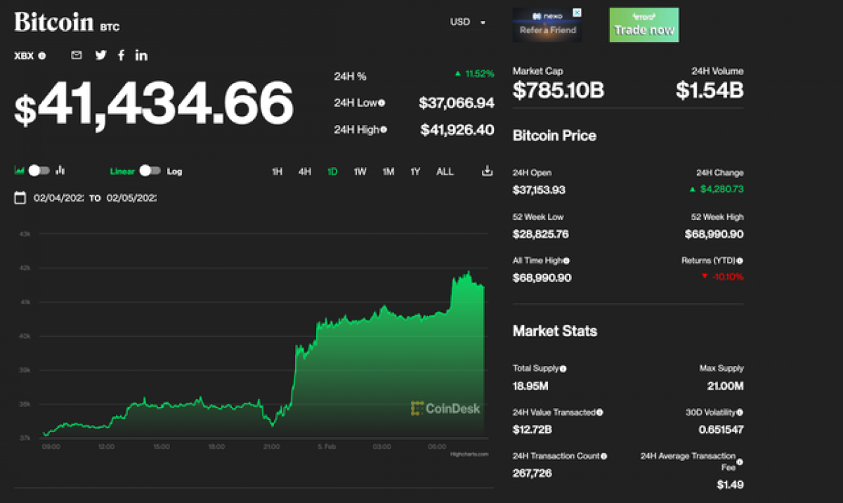843x503 pixels.
Task: Open the email share icon
Action: point(76,55)
